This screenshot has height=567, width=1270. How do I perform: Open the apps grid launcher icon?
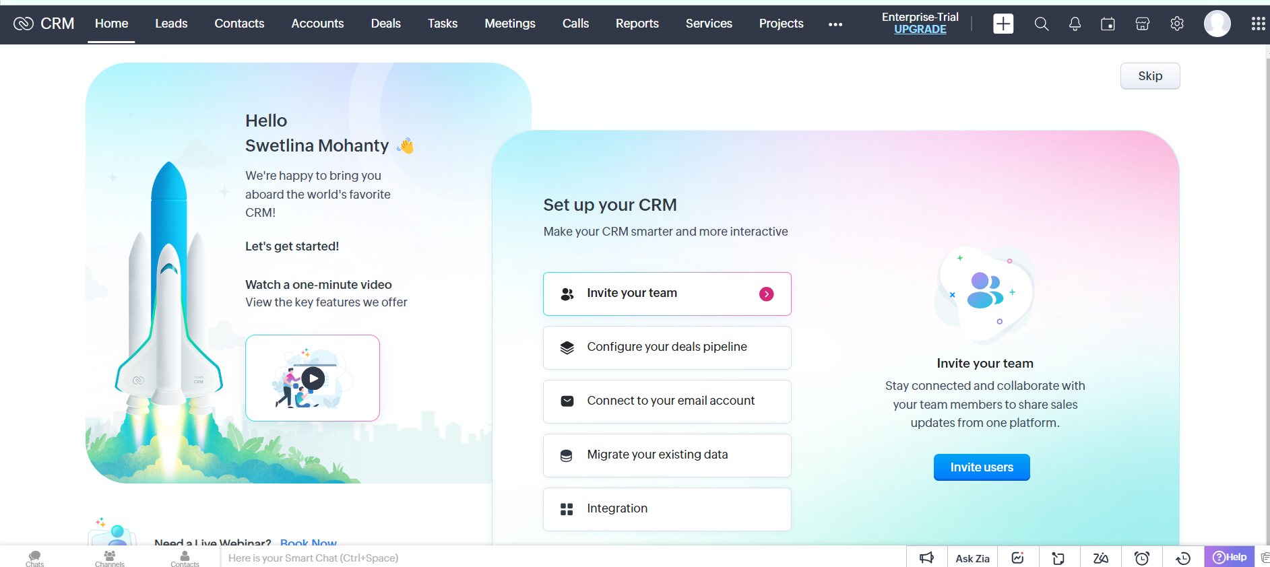(x=1258, y=24)
